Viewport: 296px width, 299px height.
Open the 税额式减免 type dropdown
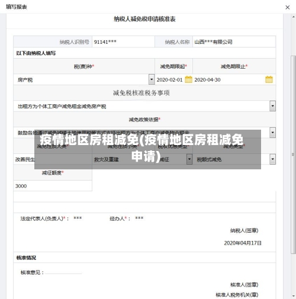pyautogui.click(x=272, y=159)
